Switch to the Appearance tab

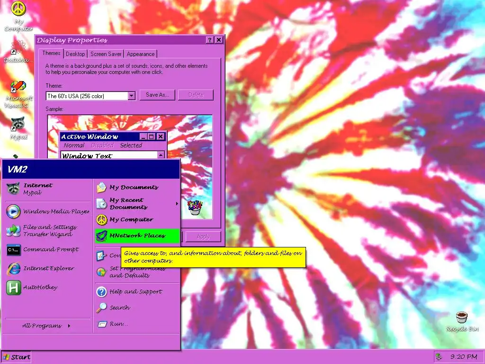click(x=140, y=54)
